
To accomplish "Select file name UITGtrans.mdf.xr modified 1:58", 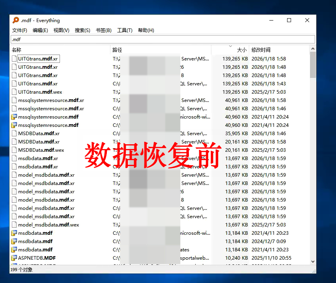I will (38, 58).
